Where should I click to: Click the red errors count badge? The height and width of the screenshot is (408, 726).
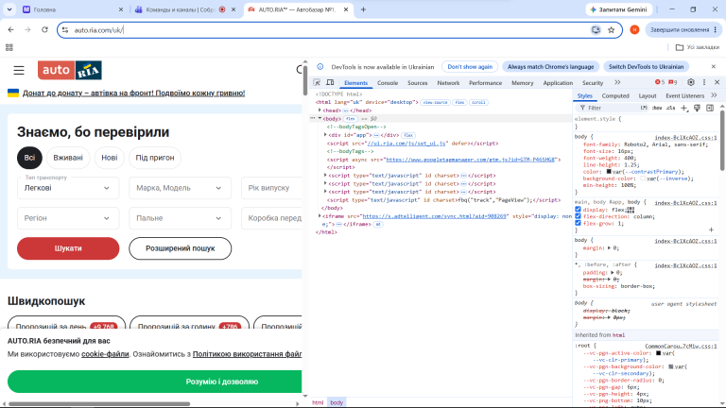point(659,82)
